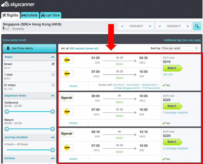
Task: Go to next return date after 19/03/2017
Action: coord(188,26)
